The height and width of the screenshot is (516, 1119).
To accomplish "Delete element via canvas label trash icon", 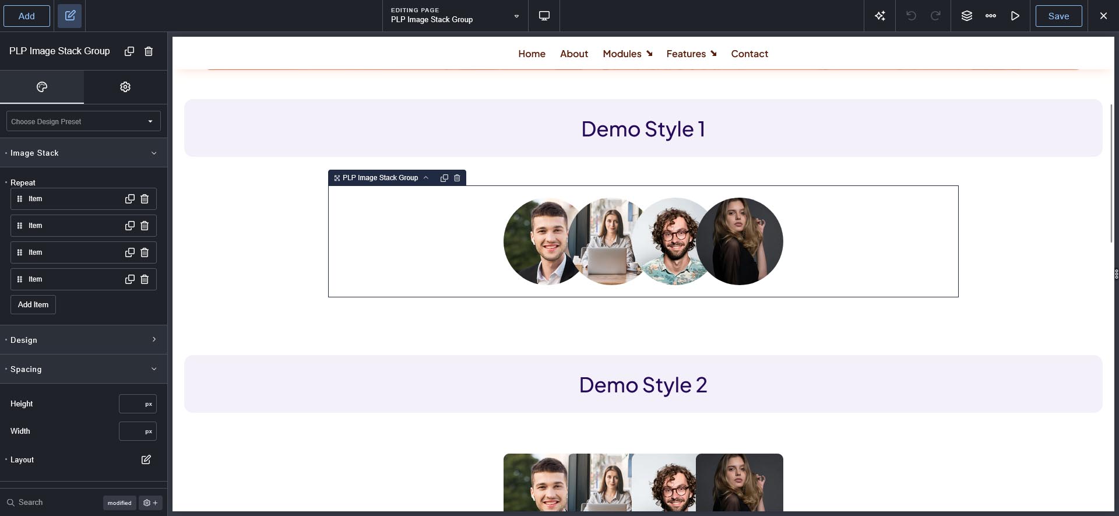I will [x=457, y=178].
